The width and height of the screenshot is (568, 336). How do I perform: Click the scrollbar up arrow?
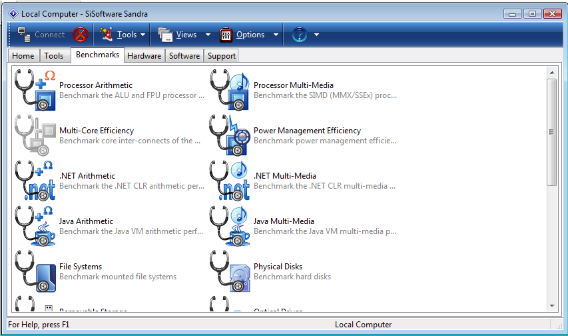(x=552, y=73)
